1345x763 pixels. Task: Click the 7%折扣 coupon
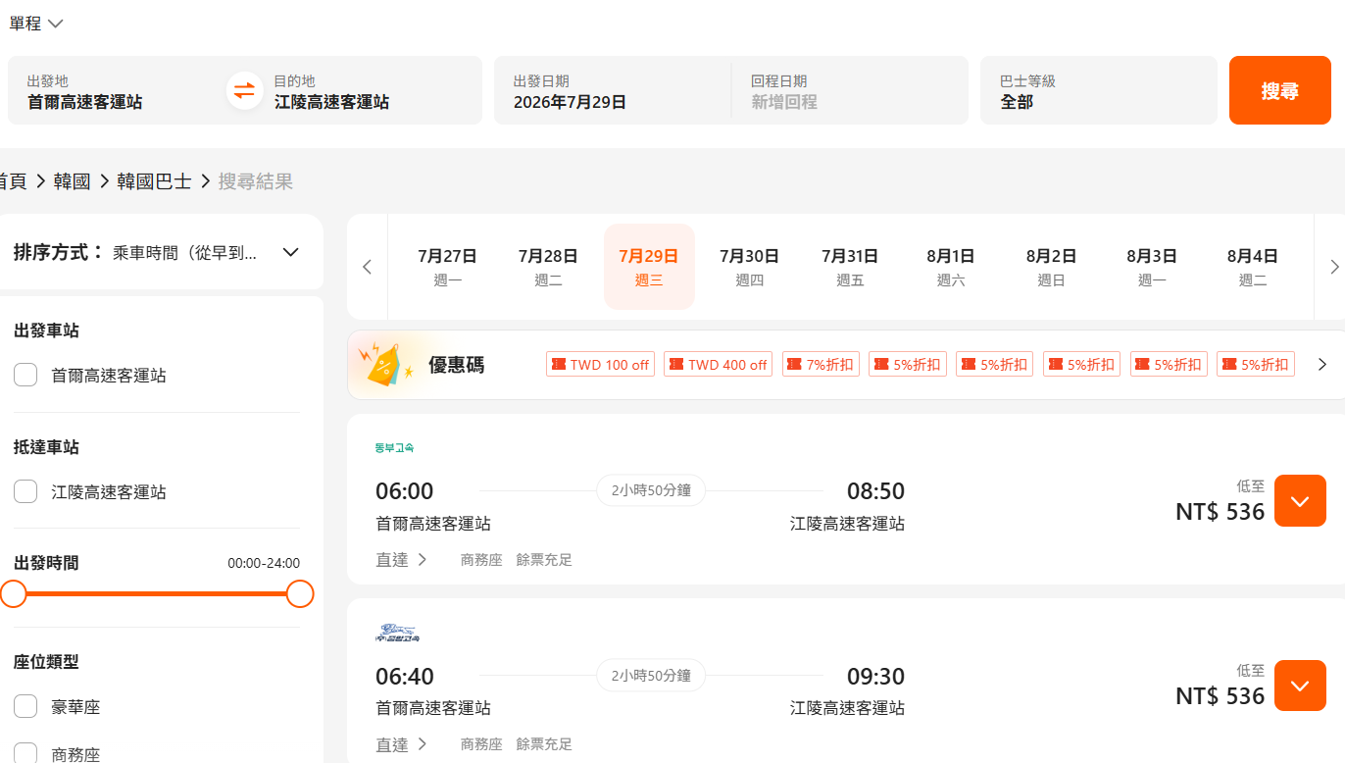(x=821, y=365)
